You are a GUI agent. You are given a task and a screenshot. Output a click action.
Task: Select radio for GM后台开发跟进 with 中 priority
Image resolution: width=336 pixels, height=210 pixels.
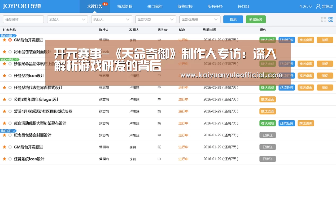10,40
